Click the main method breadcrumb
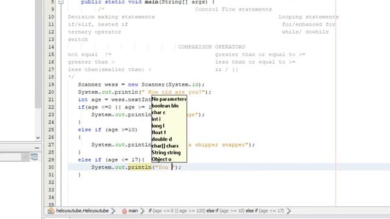 point(133,211)
